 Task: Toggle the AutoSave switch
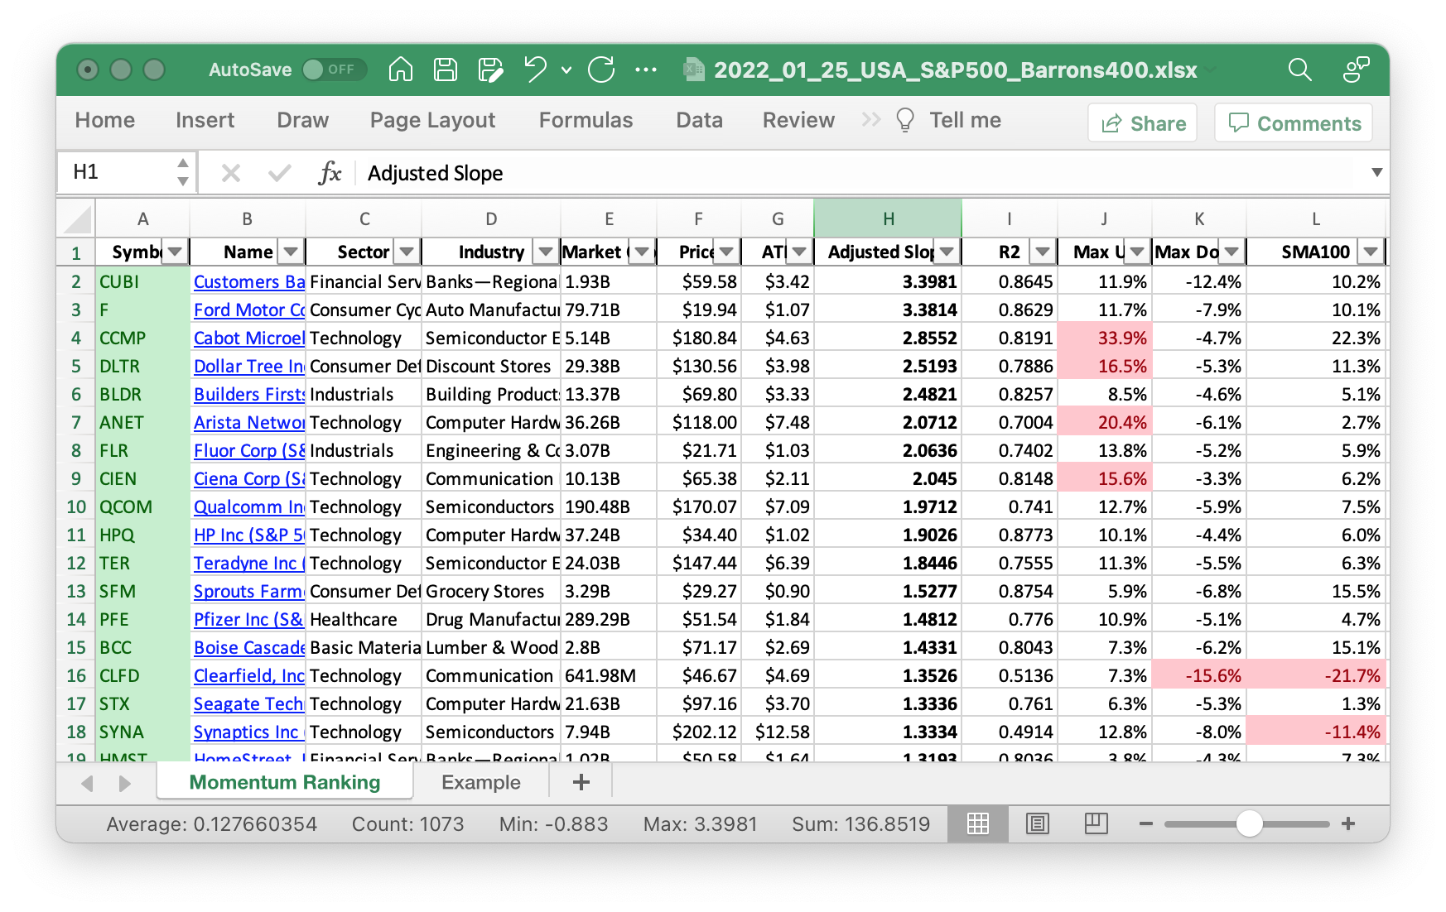click(x=334, y=70)
